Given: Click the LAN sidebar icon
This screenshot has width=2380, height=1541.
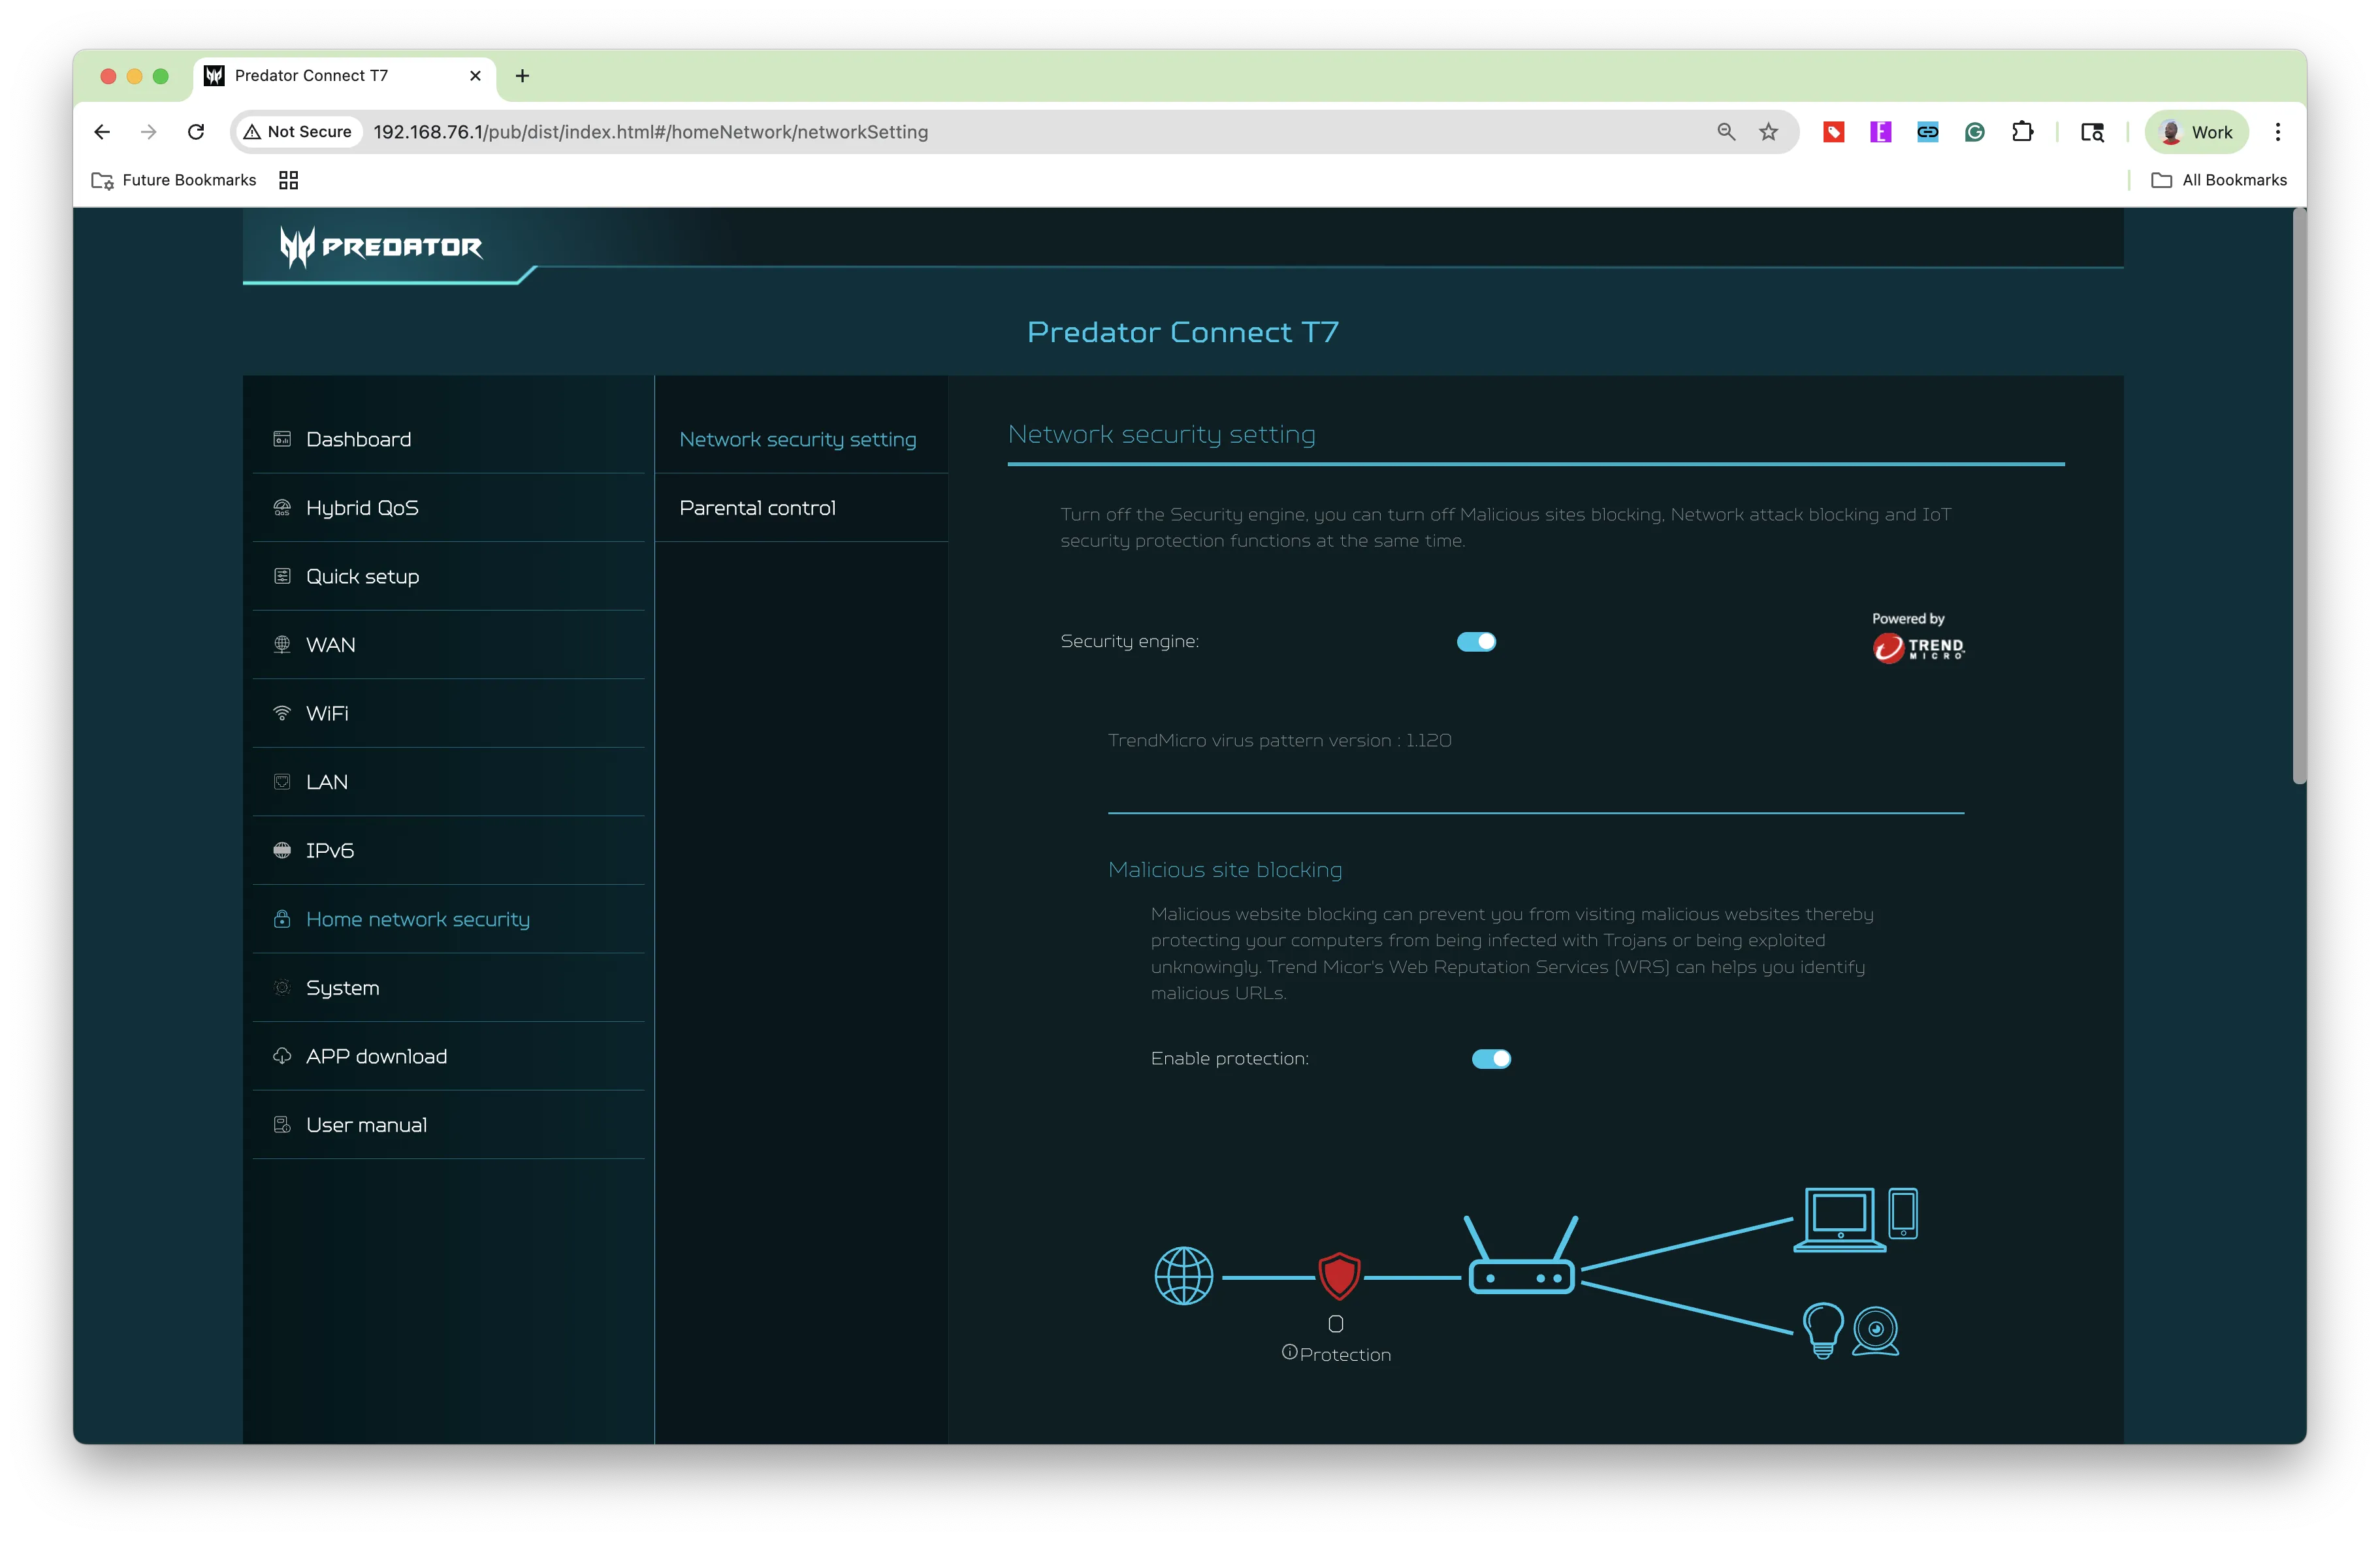Looking at the screenshot, I should pyautogui.click(x=282, y=782).
